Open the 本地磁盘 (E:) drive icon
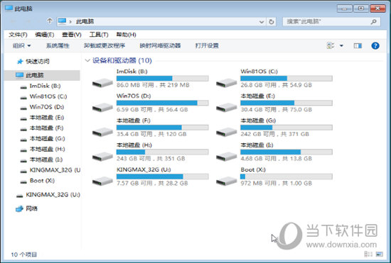 (x=226, y=108)
